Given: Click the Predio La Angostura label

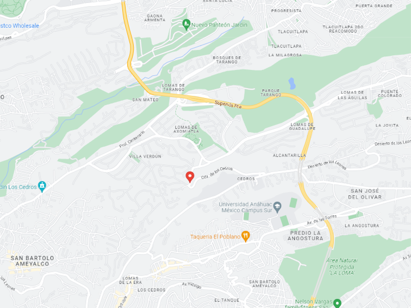Looking at the screenshot, I should pos(305,236).
